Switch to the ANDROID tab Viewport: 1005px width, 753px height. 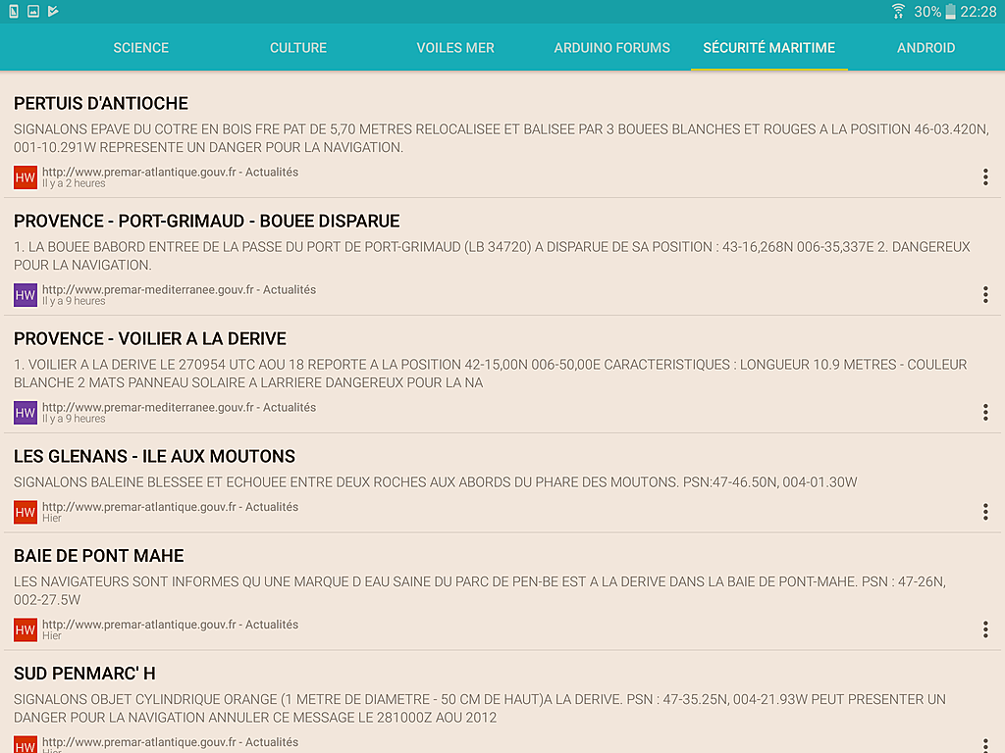tap(926, 48)
